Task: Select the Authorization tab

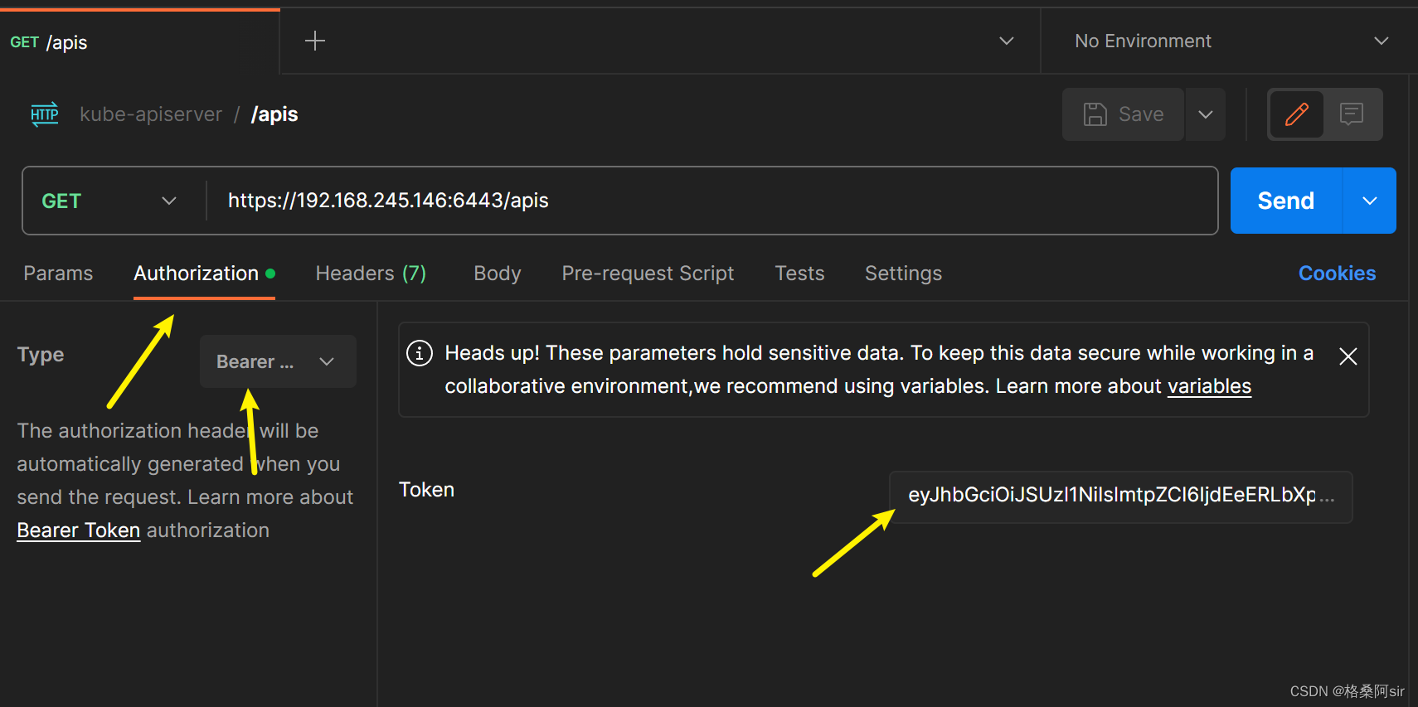Action: tap(204, 274)
